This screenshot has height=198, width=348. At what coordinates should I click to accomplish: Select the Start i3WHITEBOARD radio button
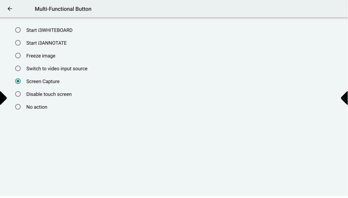pyautogui.click(x=18, y=30)
